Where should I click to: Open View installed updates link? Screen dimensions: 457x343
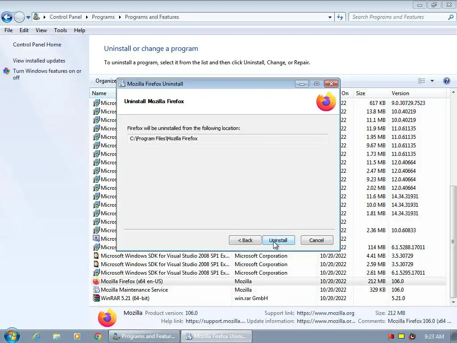(x=39, y=61)
